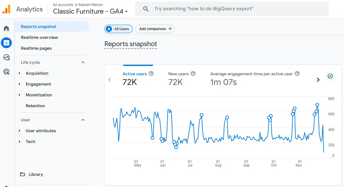Click the help icon beside New users
This screenshot has width=344, height=187.
(193, 74)
